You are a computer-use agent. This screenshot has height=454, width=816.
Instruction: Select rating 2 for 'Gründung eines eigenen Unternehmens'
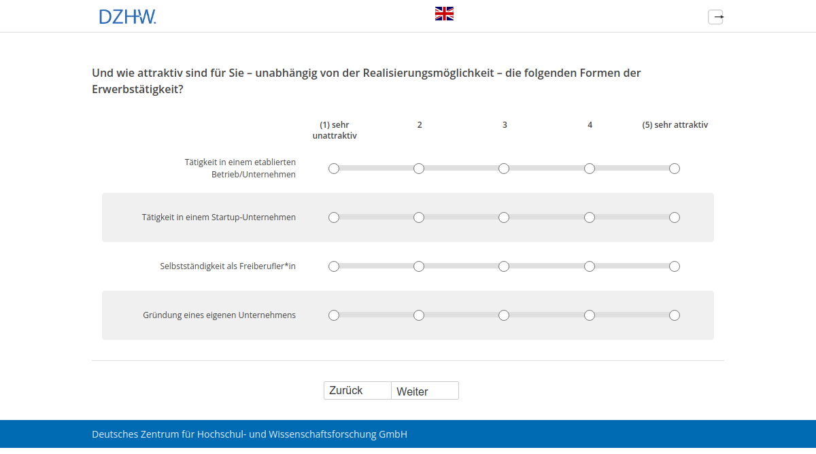click(x=419, y=315)
